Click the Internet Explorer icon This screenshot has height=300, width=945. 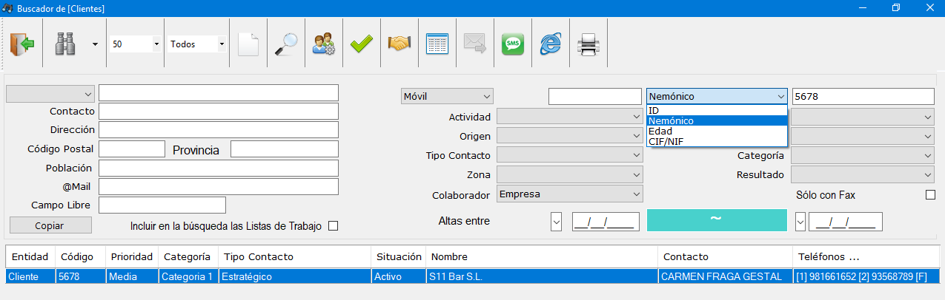tap(550, 44)
